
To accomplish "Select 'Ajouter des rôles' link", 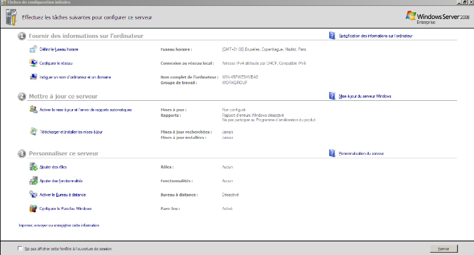I will 55,167.
